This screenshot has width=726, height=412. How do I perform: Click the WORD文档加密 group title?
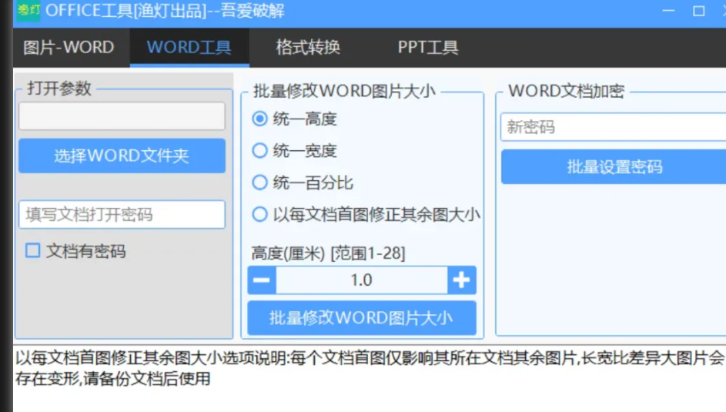tap(567, 91)
